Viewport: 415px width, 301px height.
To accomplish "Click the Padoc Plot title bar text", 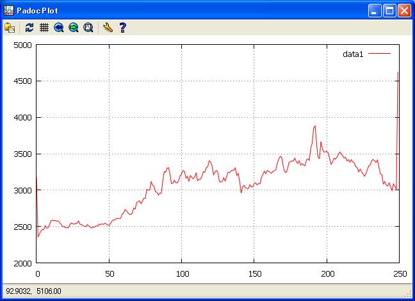I will (37, 10).
